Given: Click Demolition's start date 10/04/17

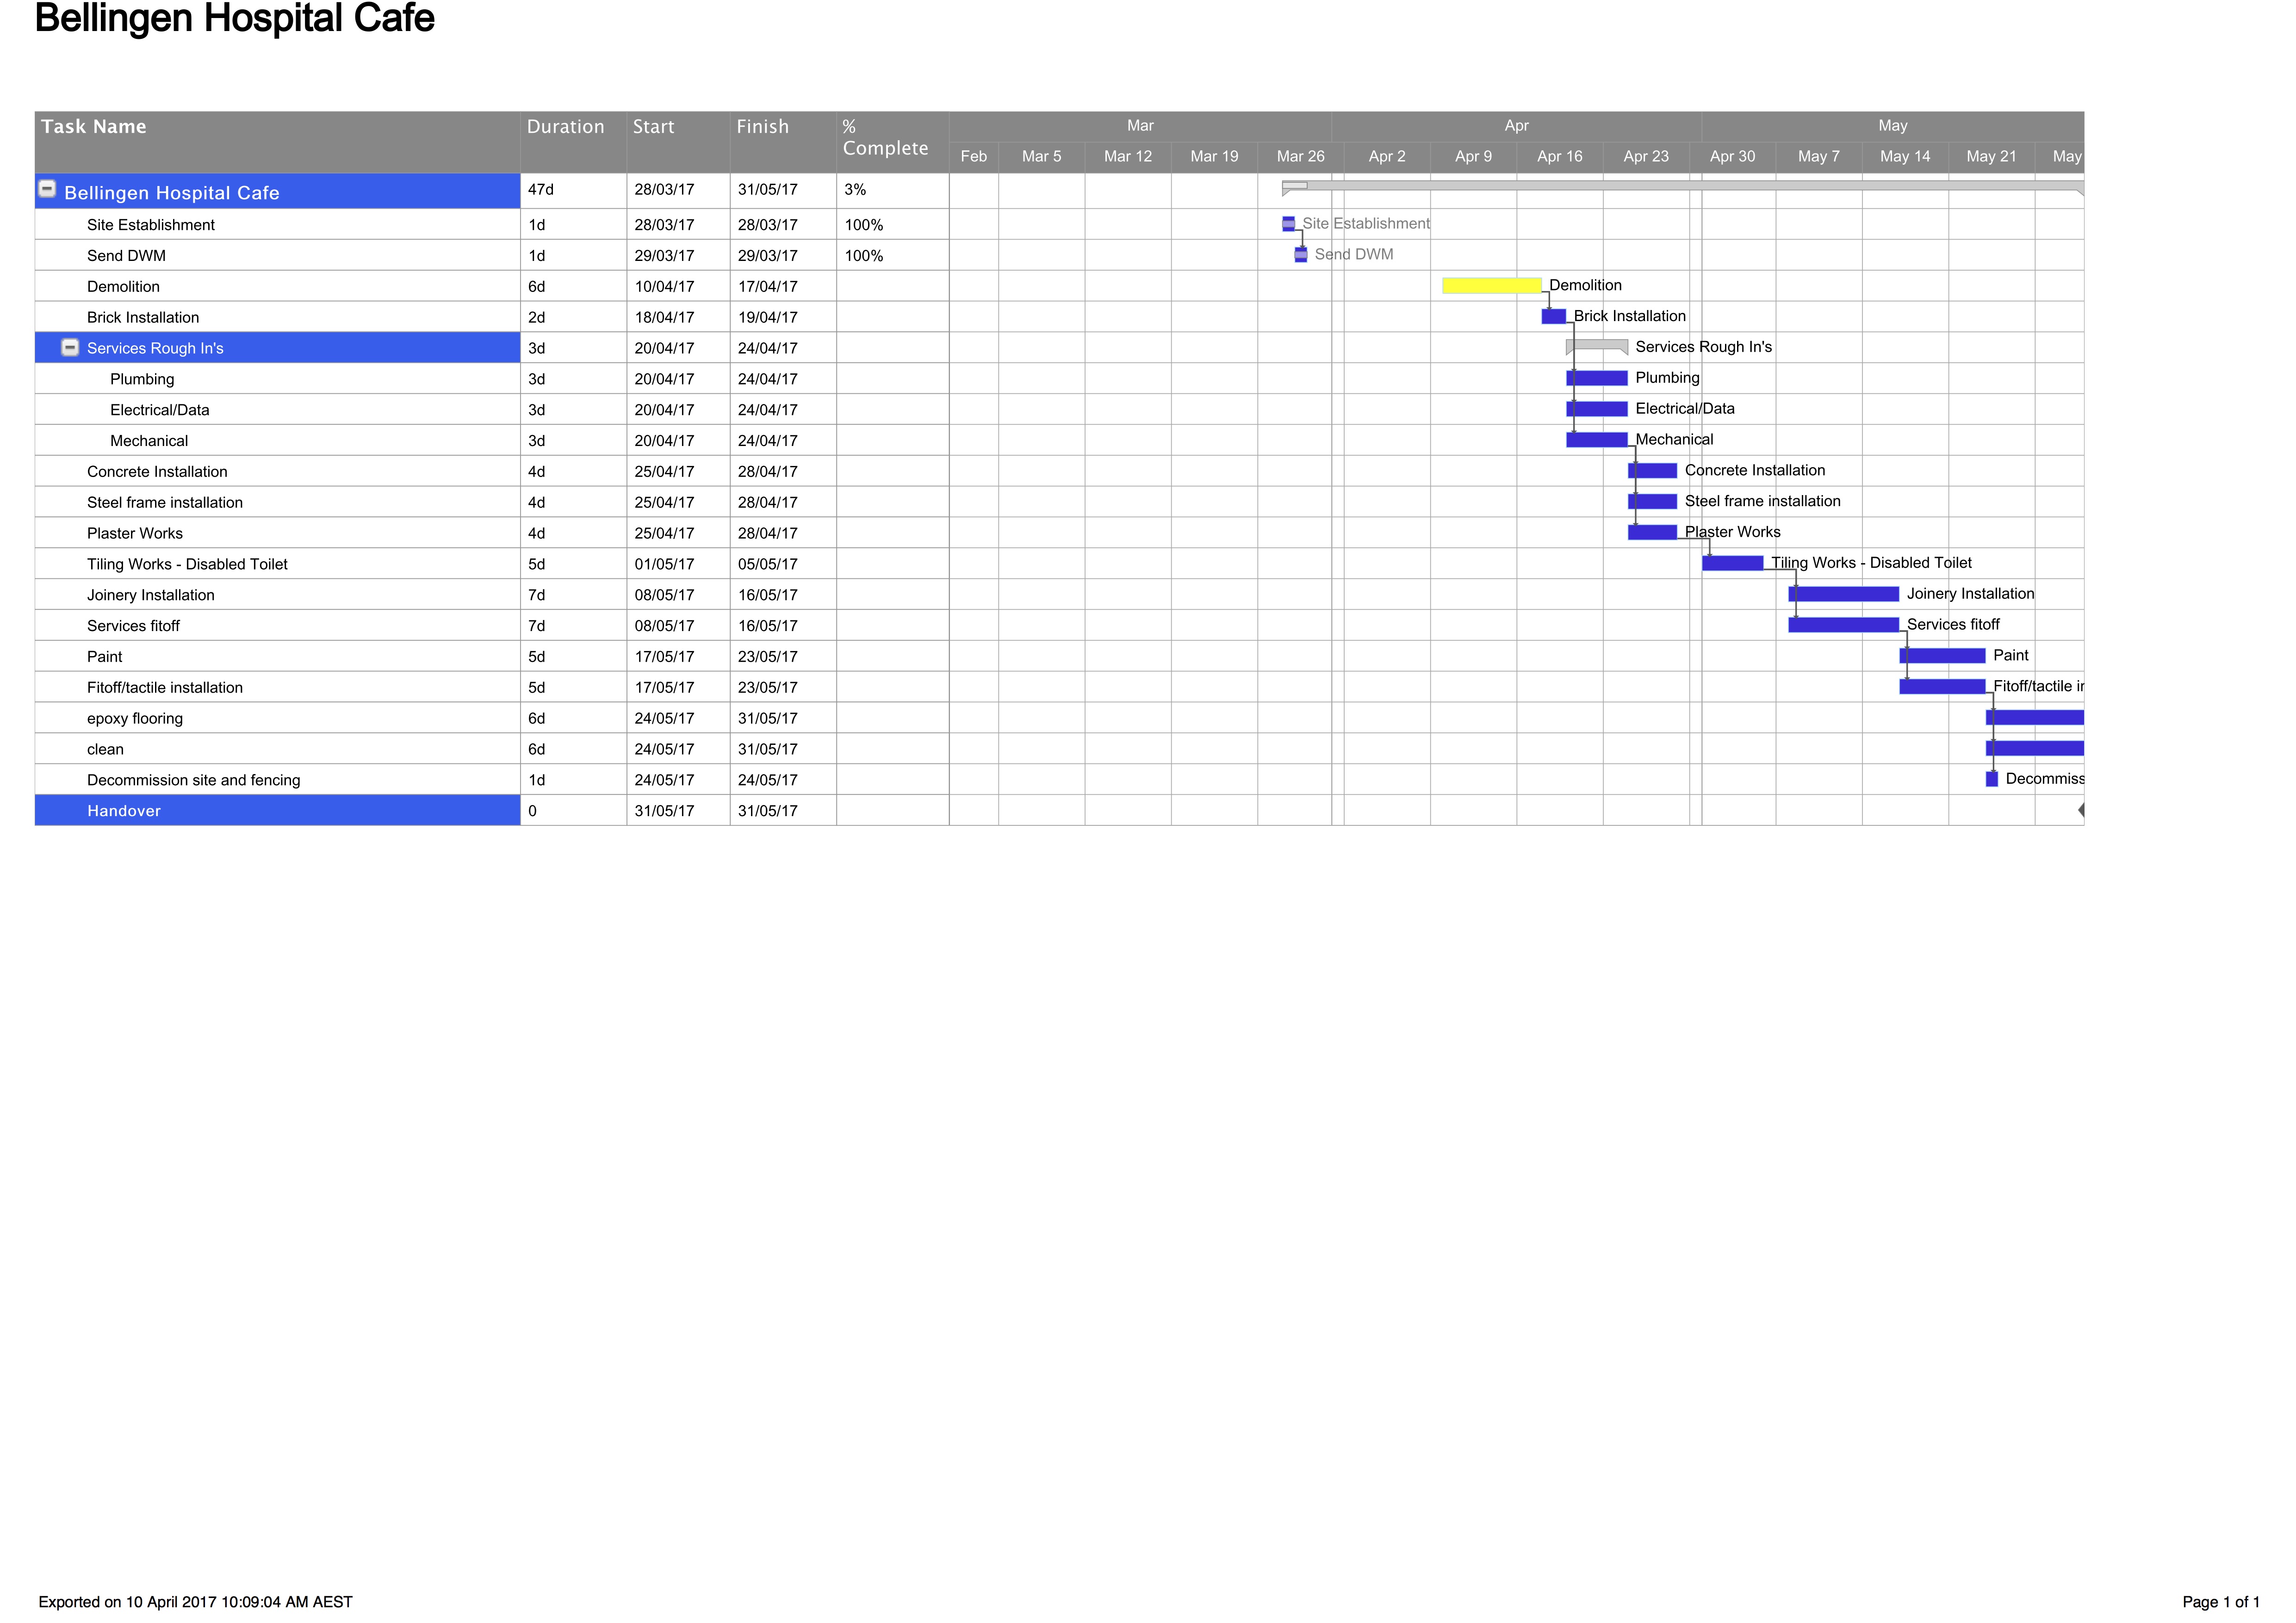Looking at the screenshot, I should pyautogui.click(x=678, y=287).
